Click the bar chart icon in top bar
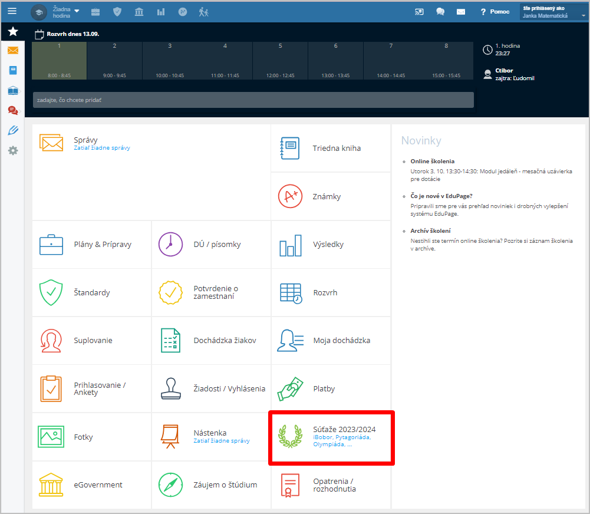 click(x=161, y=12)
